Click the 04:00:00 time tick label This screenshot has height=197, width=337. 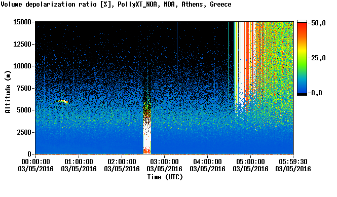(207, 162)
